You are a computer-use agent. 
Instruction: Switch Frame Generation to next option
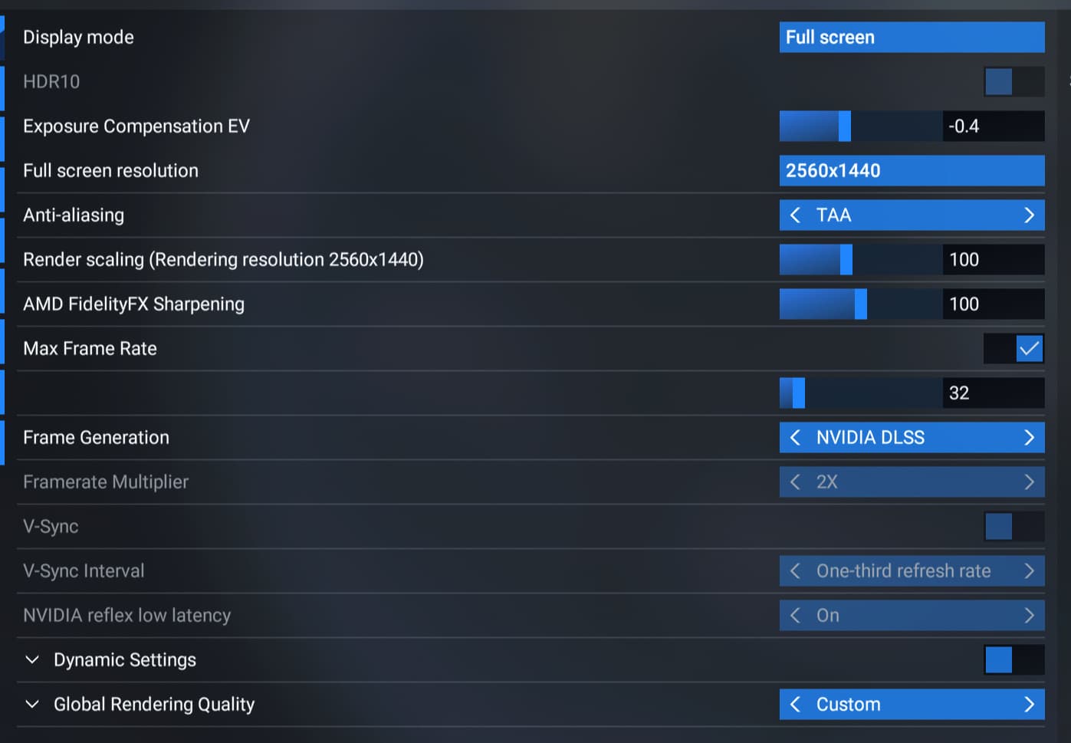coord(1029,437)
